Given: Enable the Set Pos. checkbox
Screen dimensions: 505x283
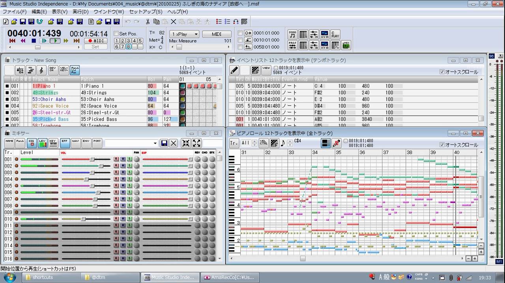Looking at the screenshot, I should pyautogui.click(x=116, y=34).
